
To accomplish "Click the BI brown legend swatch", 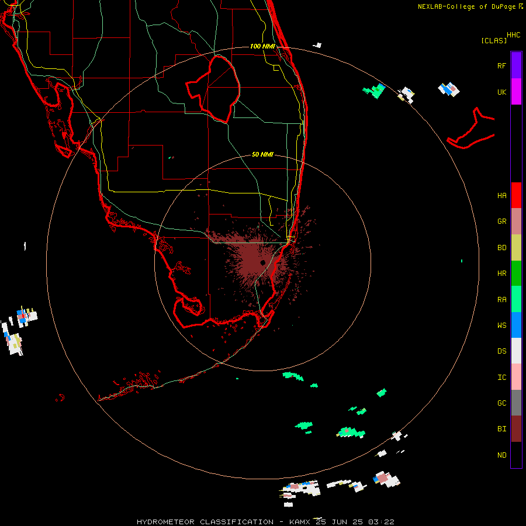I will tap(516, 429).
